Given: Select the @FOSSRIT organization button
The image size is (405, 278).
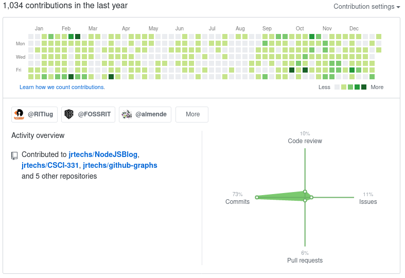Looking at the screenshot, I should (89, 114).
